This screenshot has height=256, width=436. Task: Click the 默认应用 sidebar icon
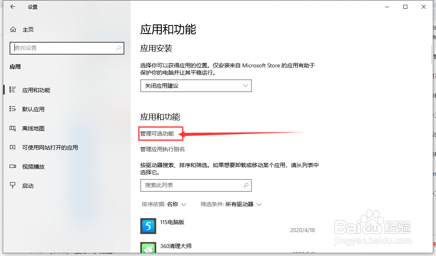[13, 109]
